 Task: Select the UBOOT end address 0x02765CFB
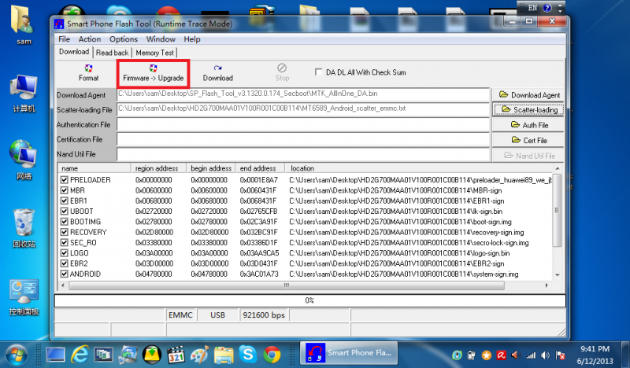coord(258,211)
